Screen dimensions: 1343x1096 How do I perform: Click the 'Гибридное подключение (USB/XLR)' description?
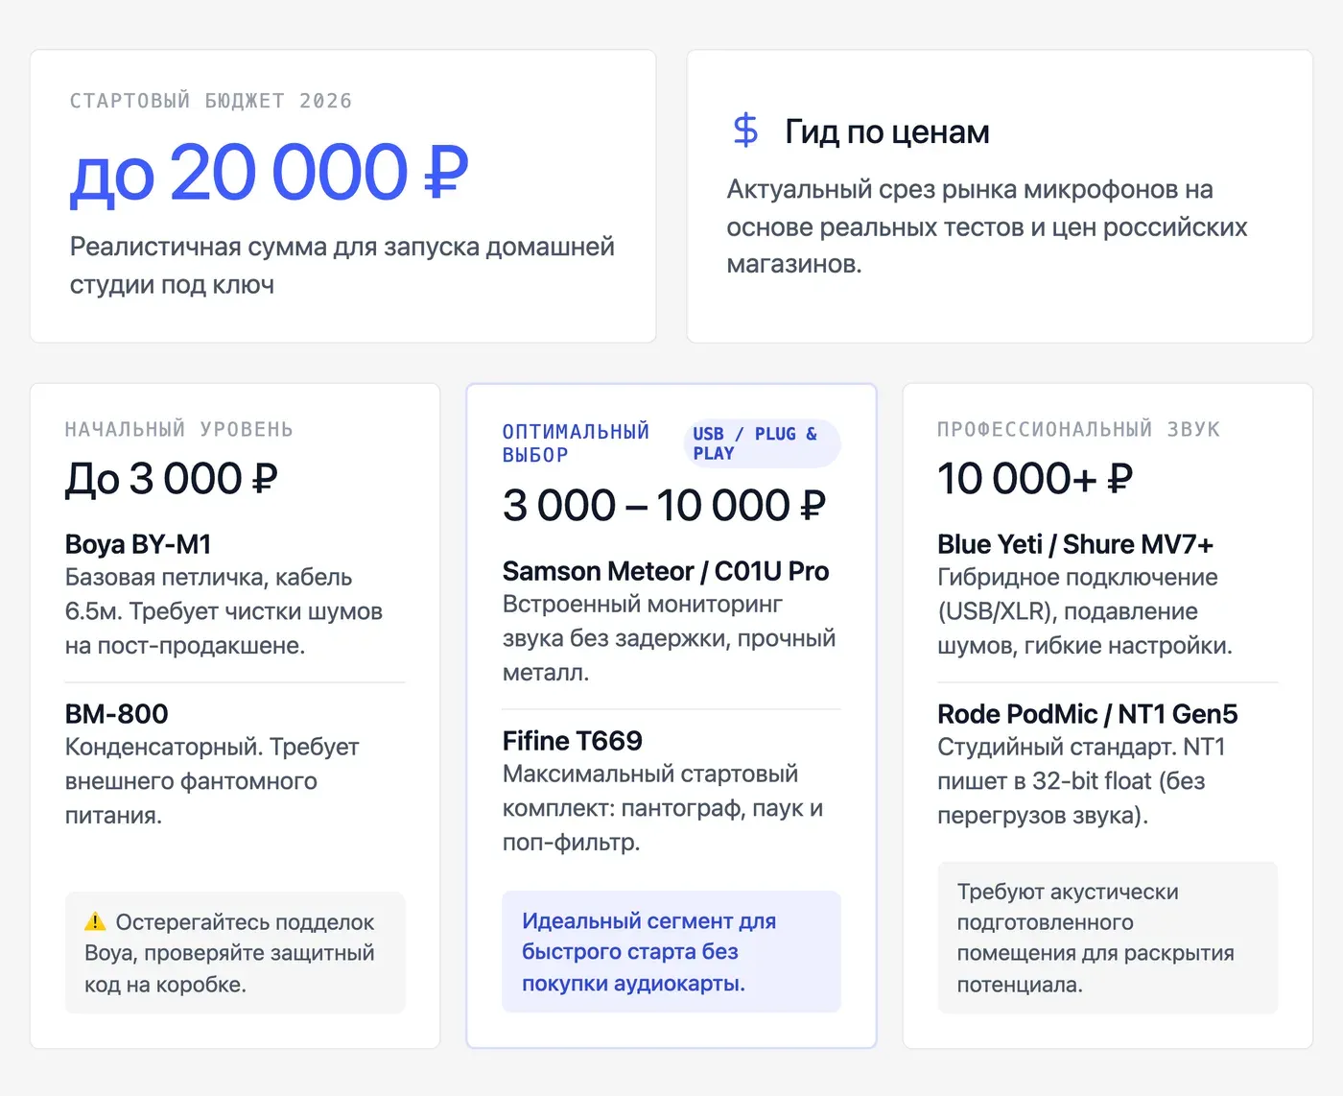point(1085,611)
